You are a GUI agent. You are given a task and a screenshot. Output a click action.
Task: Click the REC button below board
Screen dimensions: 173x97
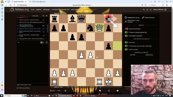[x=58, y=91]
